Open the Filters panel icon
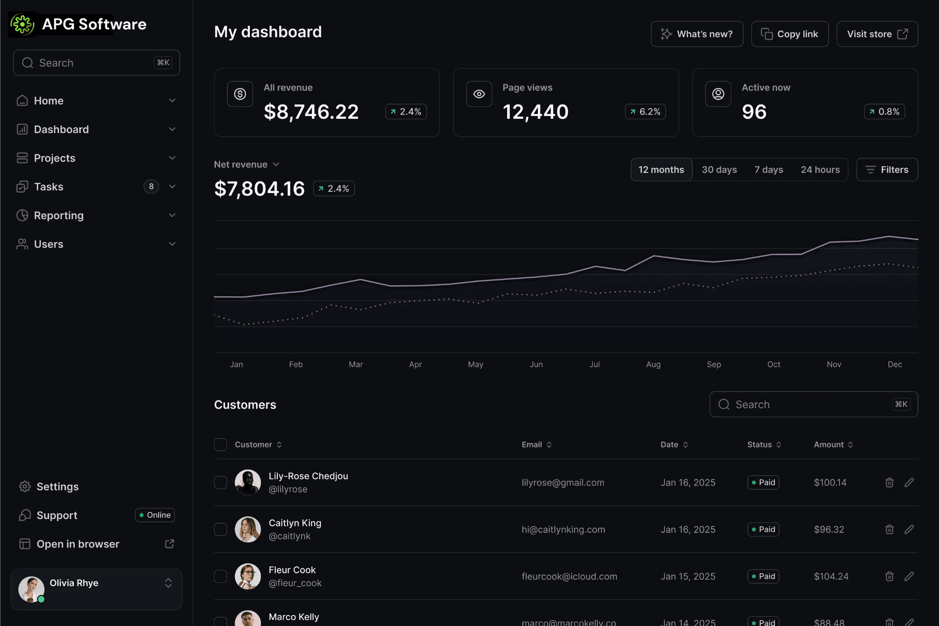The width and height of the screenshot is (939, 626). click(x=870, y=169)
